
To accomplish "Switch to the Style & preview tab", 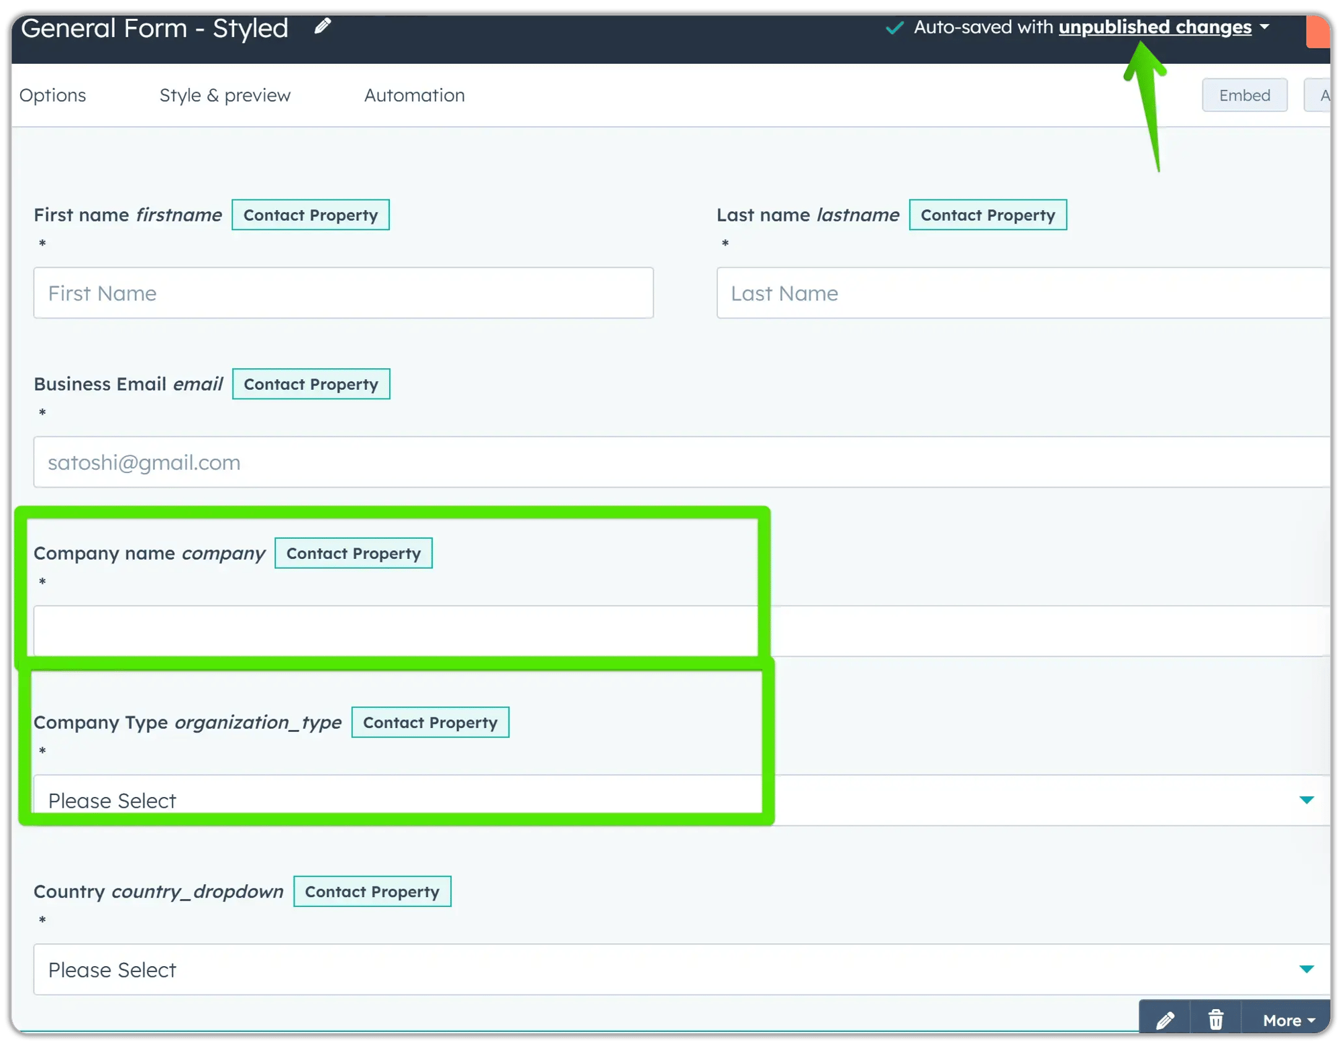I will click(x=225, y=95).
